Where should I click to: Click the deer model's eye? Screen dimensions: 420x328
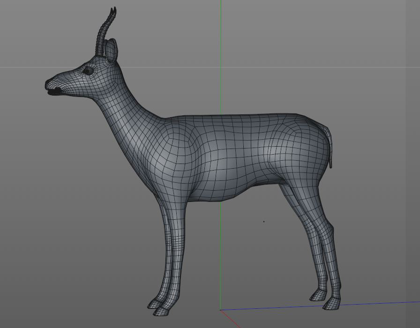[88, 71]
